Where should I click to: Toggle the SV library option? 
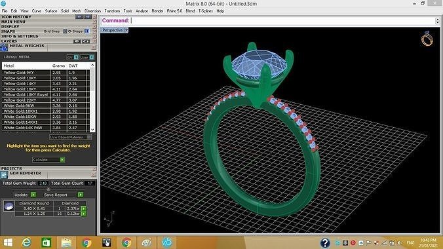tap(76, 57)
